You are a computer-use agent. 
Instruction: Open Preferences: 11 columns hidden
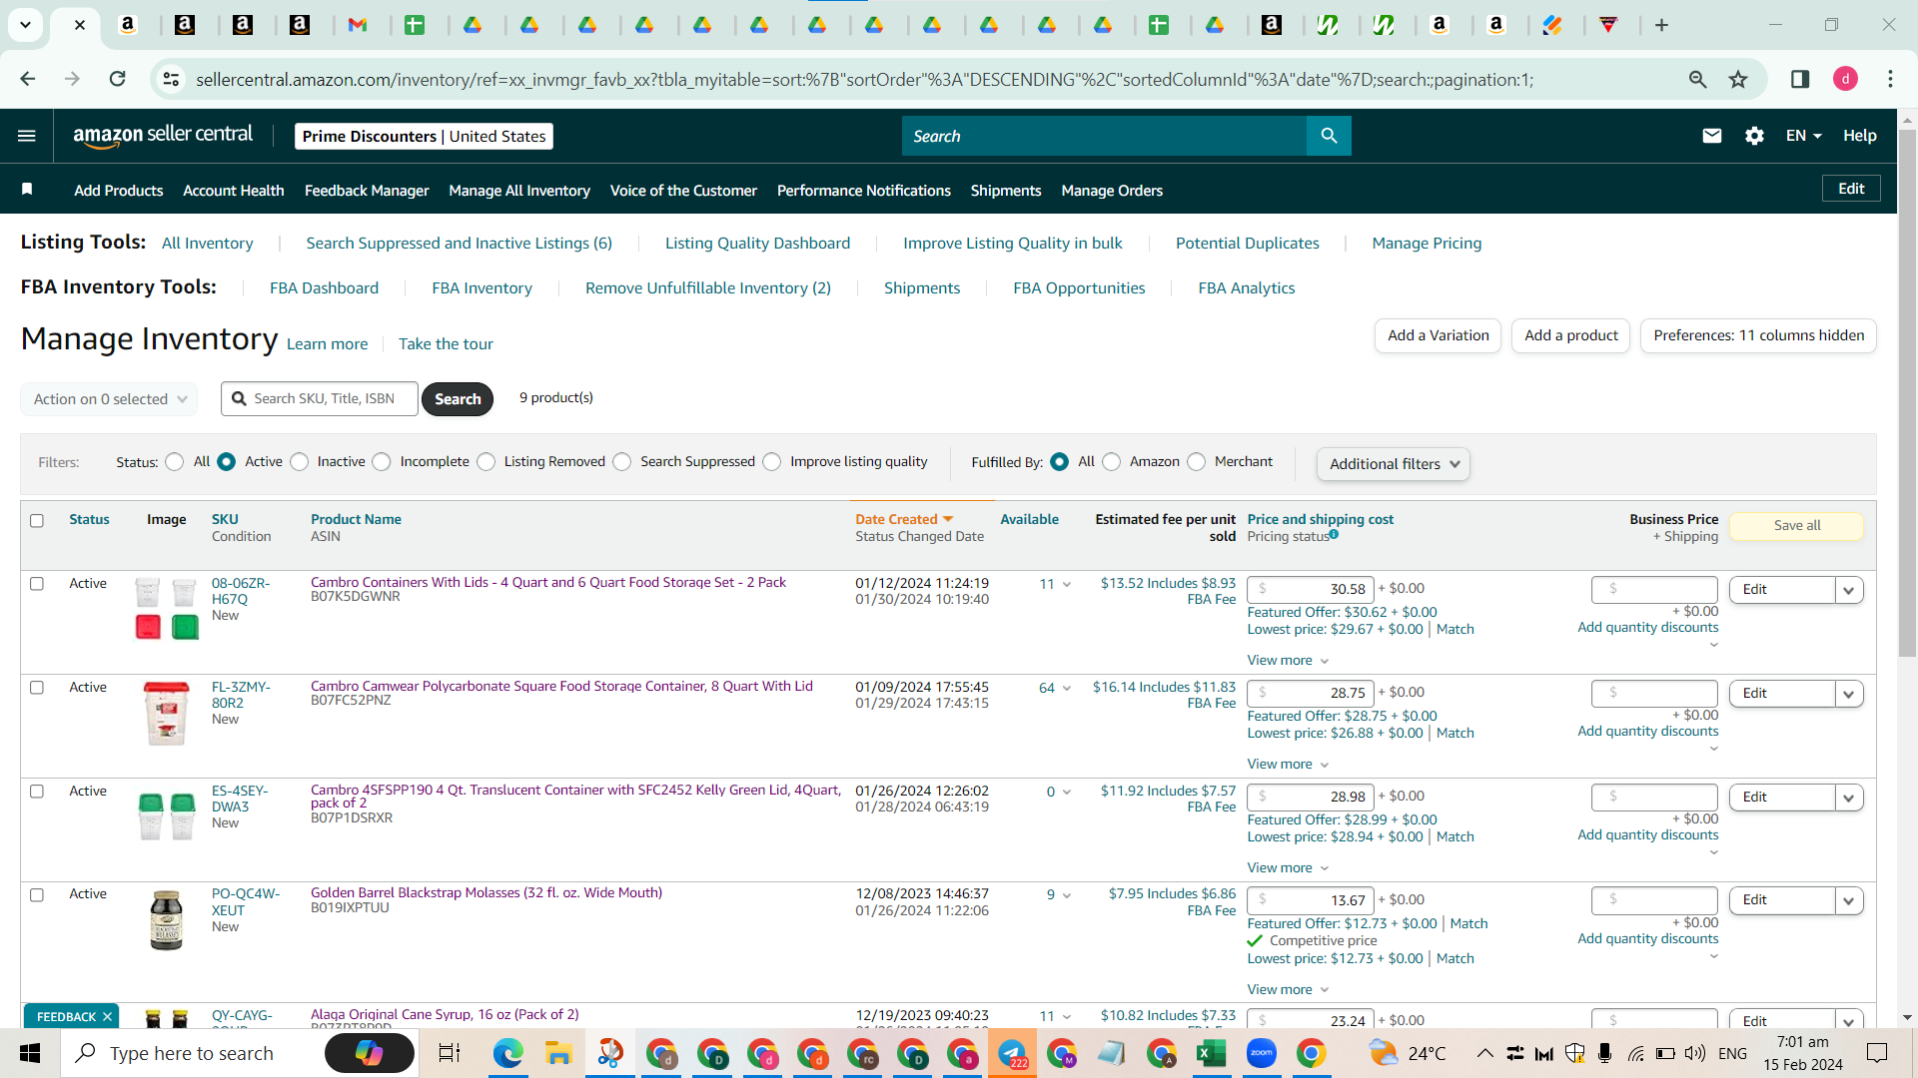[1758, 335]
